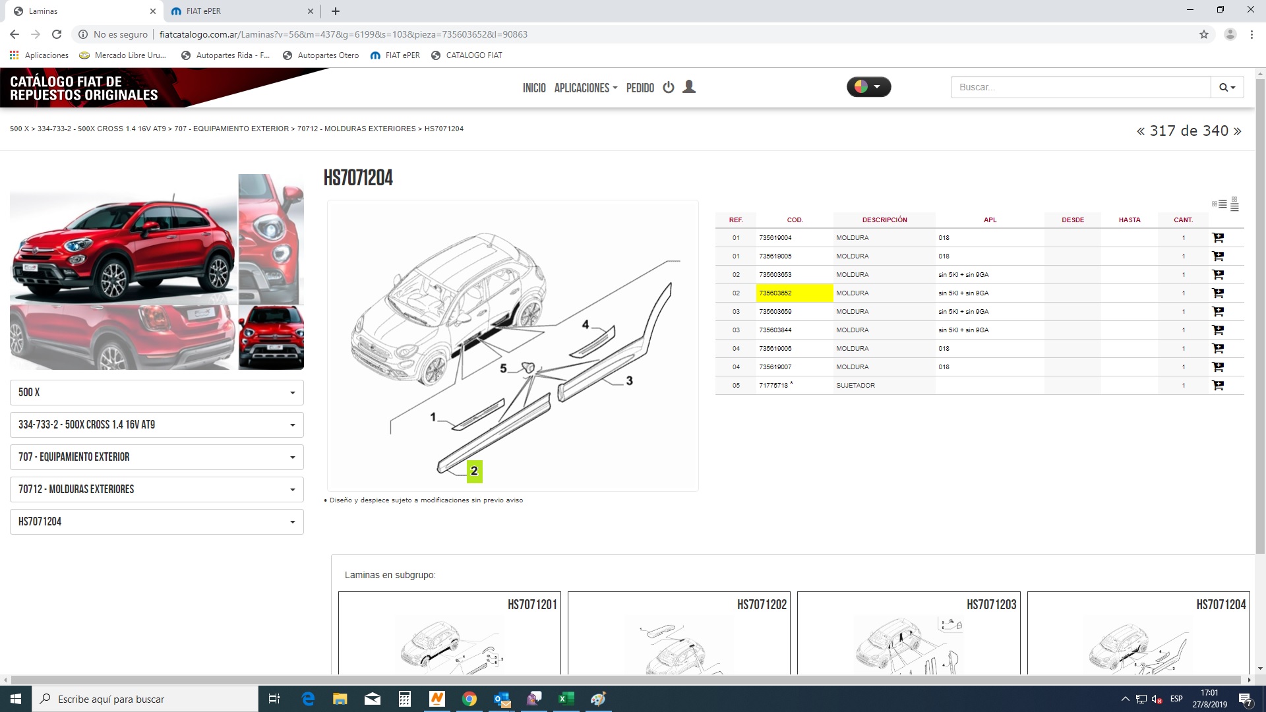Open the HS7071203 lamina thumbnail

(x=909, y=633)
